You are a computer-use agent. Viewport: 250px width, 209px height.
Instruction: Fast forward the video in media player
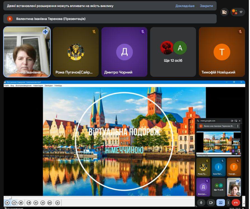click(x=43, y=203)
